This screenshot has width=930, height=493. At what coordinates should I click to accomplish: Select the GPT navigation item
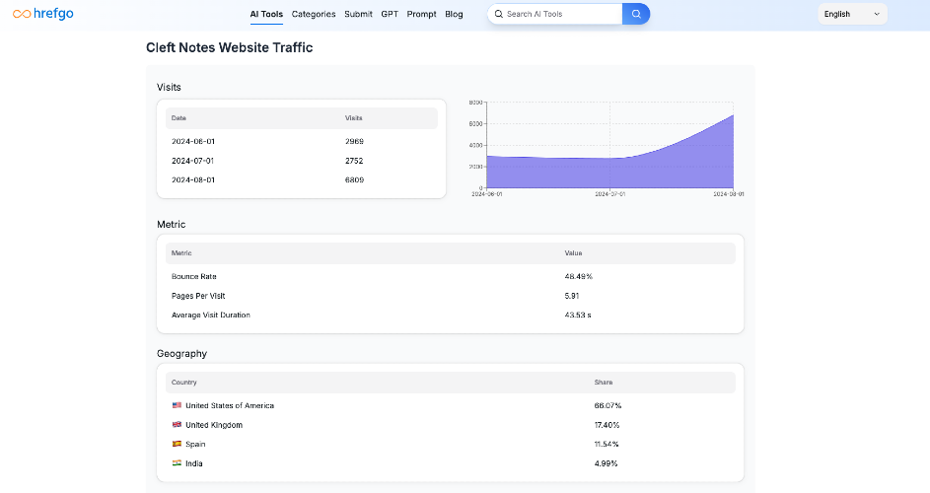tap(390, 14)
